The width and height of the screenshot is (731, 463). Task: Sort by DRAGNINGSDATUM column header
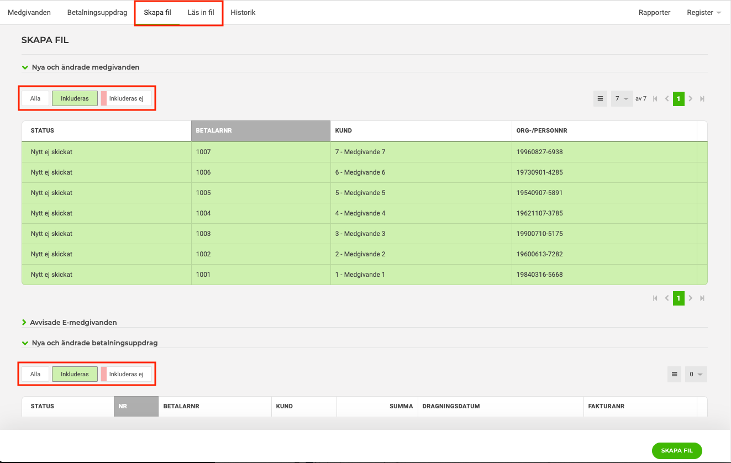[x=501, y=406]
